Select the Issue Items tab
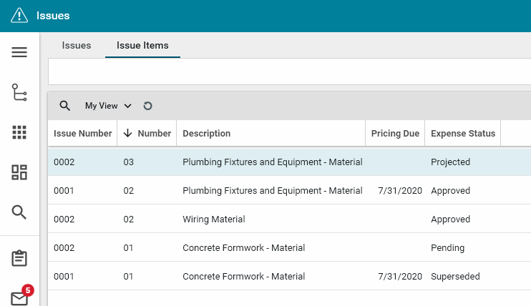The width and height of the screenshot is (531, 306). point(142,46)
